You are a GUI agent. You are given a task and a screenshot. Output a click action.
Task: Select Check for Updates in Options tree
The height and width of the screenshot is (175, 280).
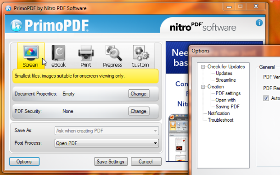(226, 67)
